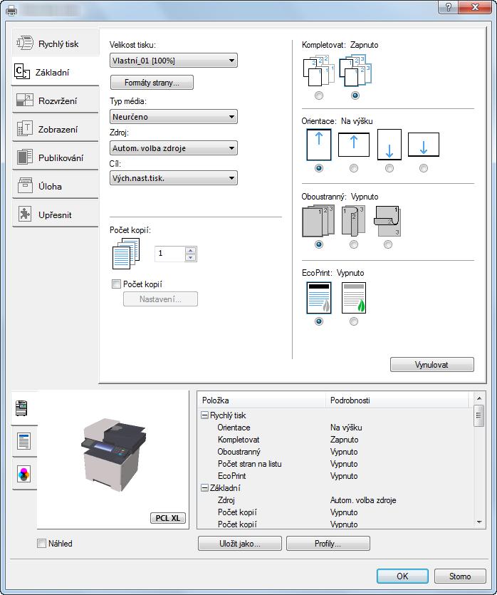The height and width of the screenshot is (595, 497).
Task: Click the Formáty strany button
Action: [152, 83]
